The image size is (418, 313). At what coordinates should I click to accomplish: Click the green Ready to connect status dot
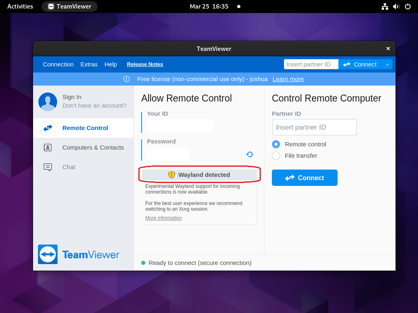[142, 263]
